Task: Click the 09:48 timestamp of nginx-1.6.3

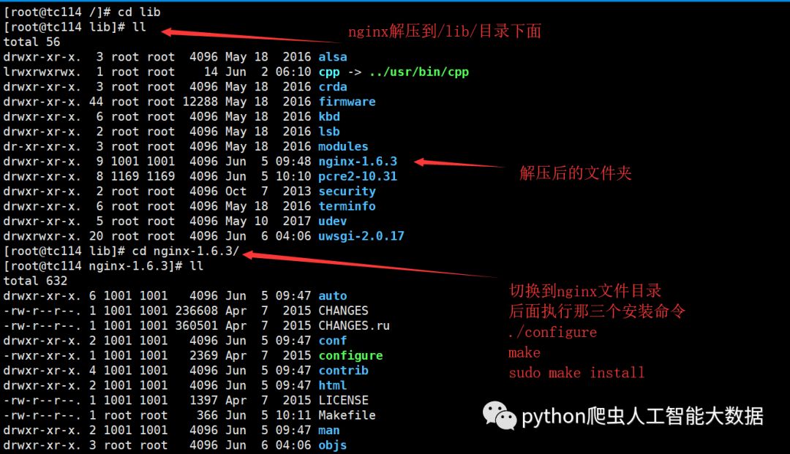Action: (x=293, y=162)
